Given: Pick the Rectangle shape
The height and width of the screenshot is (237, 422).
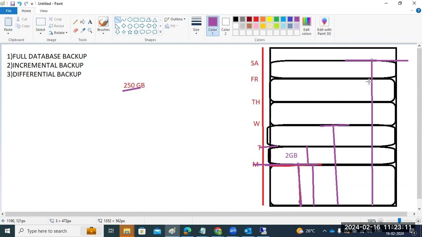Looking at the screenshot, I should coord(136,20).
